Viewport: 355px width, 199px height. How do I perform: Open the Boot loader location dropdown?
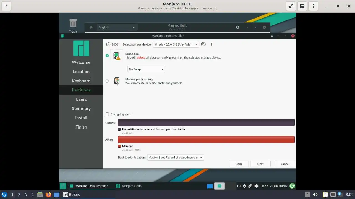pos(175,157)
